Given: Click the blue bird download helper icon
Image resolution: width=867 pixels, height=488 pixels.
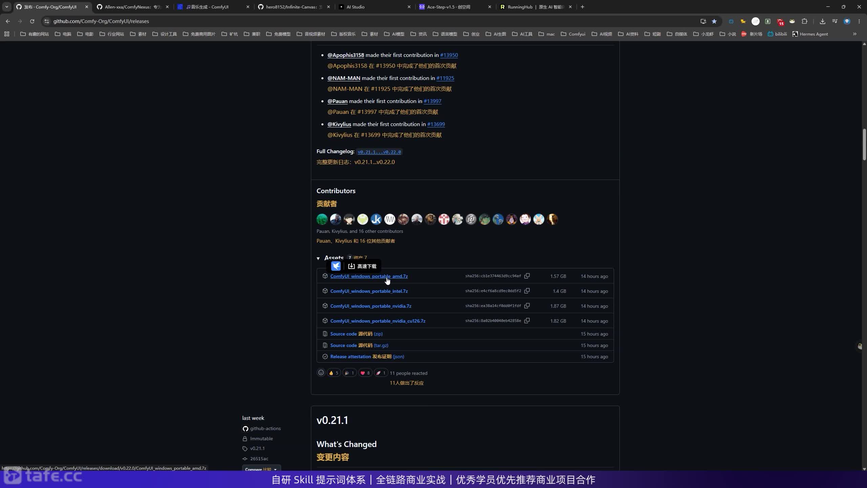Looking at the screenshot, I should point(336,266).
